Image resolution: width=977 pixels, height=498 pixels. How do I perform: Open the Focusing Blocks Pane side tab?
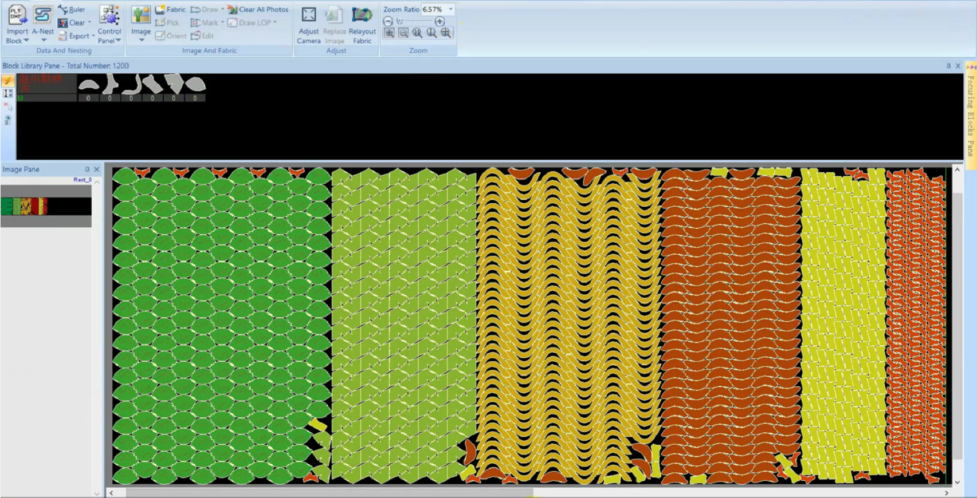coord(971,114)
